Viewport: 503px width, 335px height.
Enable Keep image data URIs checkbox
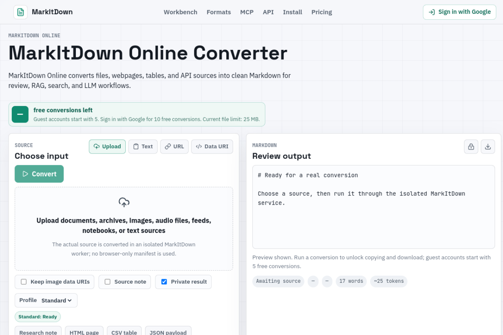[24, 282]
